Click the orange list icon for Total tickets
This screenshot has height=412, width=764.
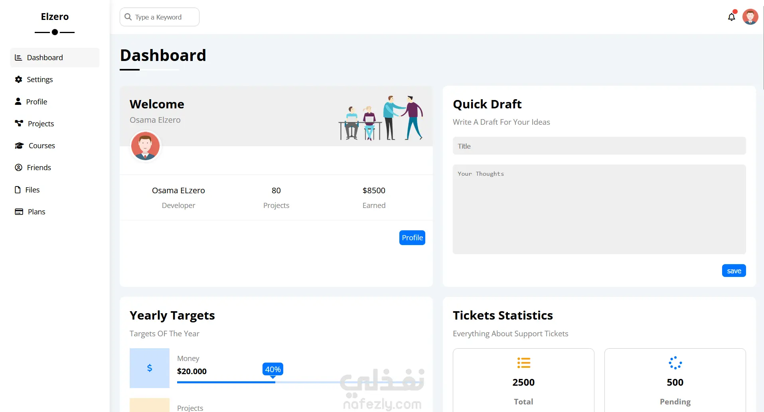(523, 363)
